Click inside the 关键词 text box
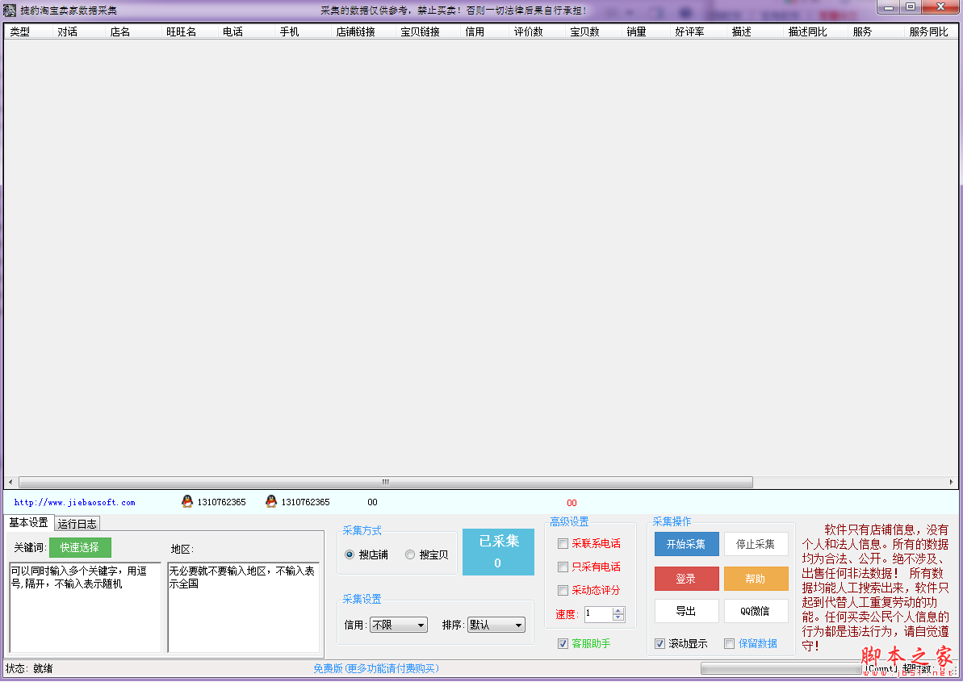 click(x=85, y=607)
